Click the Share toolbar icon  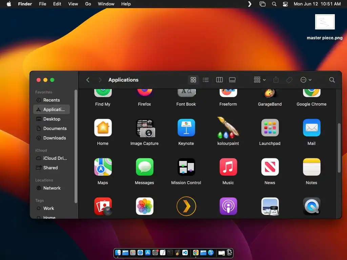276,80
